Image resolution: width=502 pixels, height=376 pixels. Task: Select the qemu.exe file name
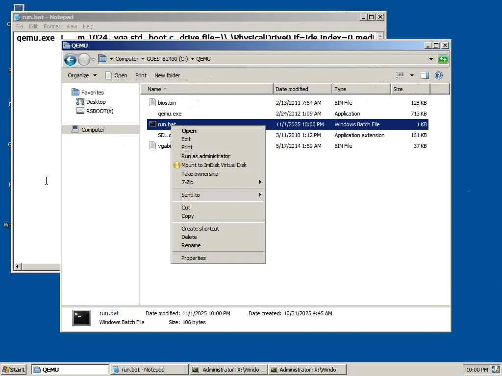pos(170,114)
